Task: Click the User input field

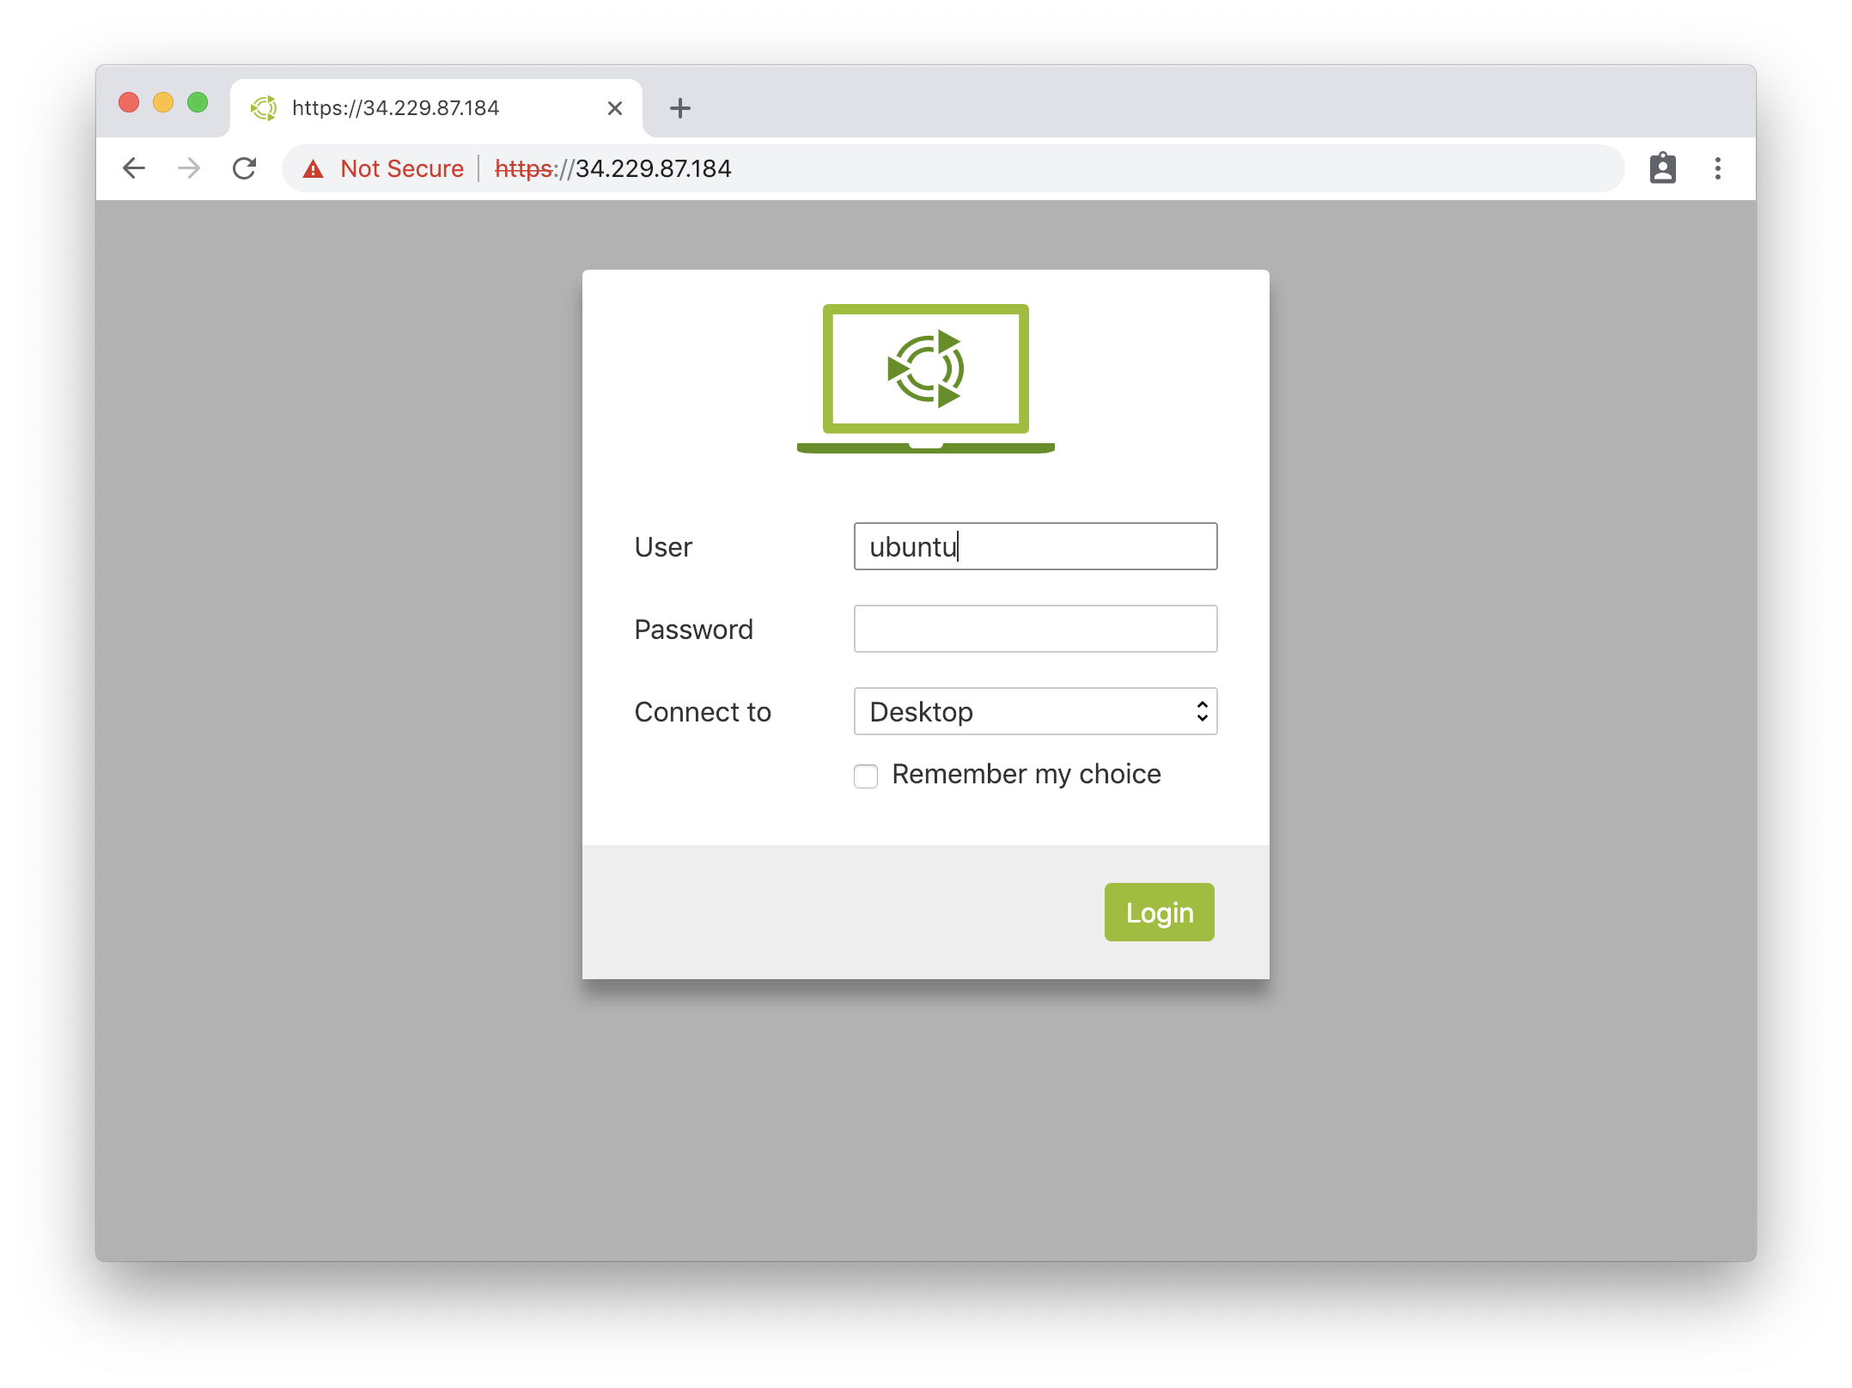Action: click(x=1036, y=546)
